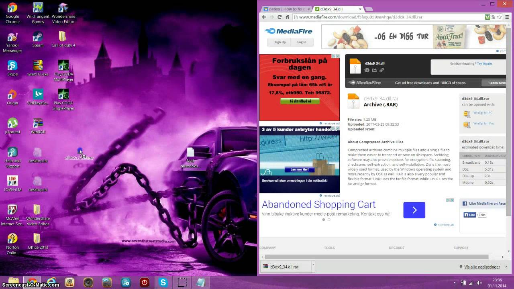This screenshot has height=289, width=514.
Task: Select McAfee Internet Security icon
Action: pyautogui.click(x=12, y=215)
